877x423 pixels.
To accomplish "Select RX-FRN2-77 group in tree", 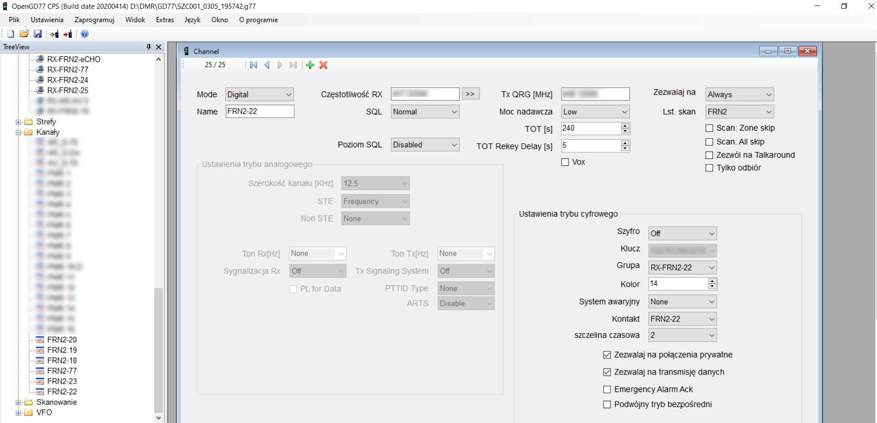I will point(67,70).
